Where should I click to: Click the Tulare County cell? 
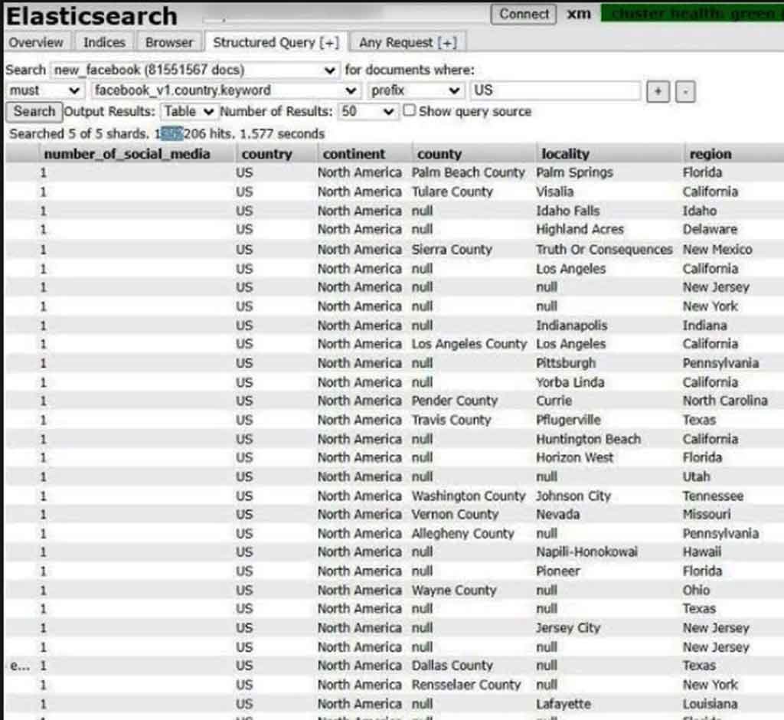tap(452, 191)
